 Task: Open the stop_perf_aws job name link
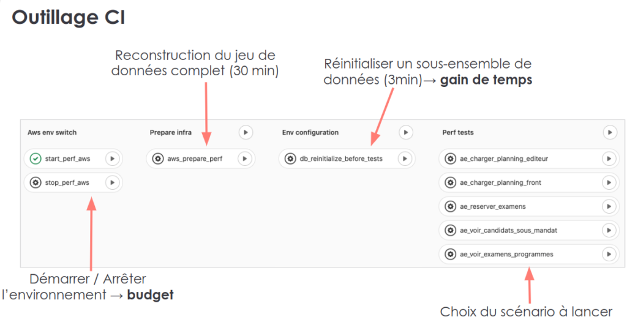[x=67, y=182]
